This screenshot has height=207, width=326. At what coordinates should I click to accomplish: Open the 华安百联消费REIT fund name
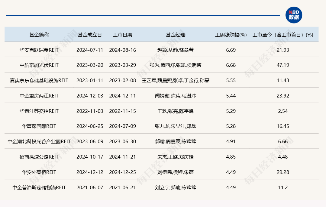[39, 50]
